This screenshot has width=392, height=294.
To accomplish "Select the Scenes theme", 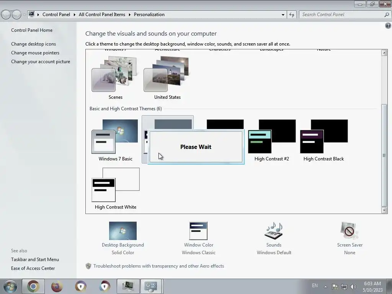I will (115, 78).
